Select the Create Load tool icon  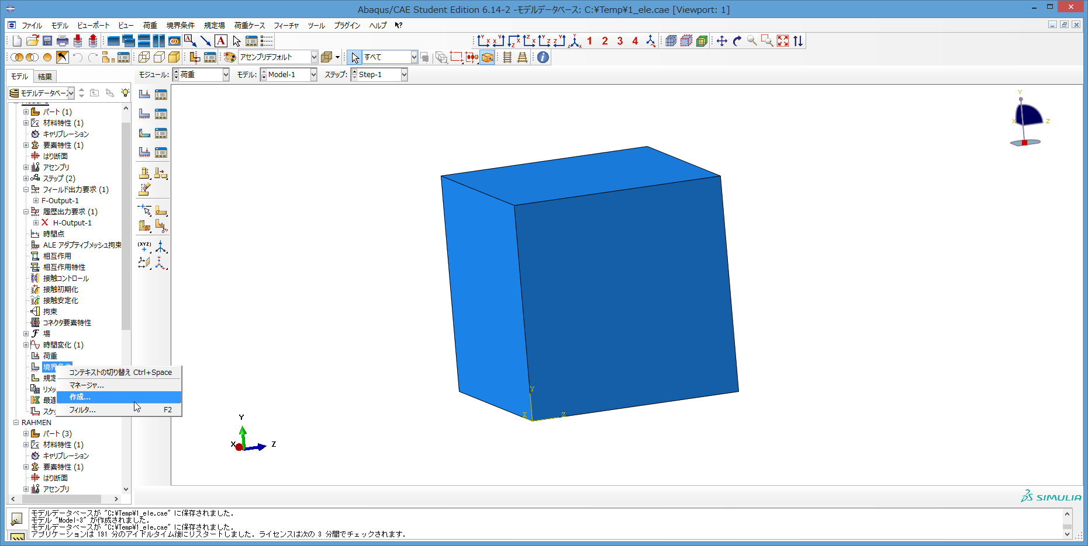(144, 94)
